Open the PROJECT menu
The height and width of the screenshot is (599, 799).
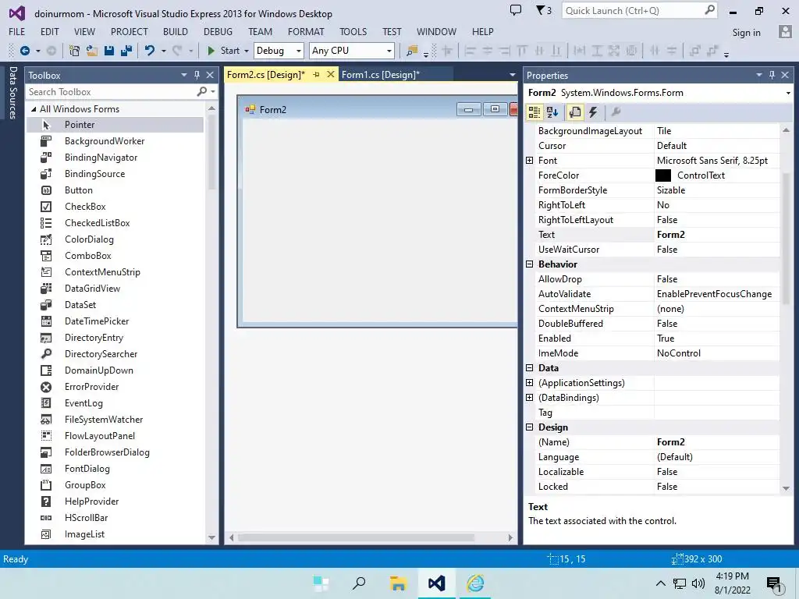tap(129, 31)
